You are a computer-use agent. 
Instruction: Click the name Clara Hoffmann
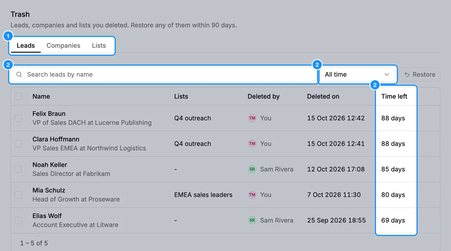pyautogui.click(x=56, y=139)
